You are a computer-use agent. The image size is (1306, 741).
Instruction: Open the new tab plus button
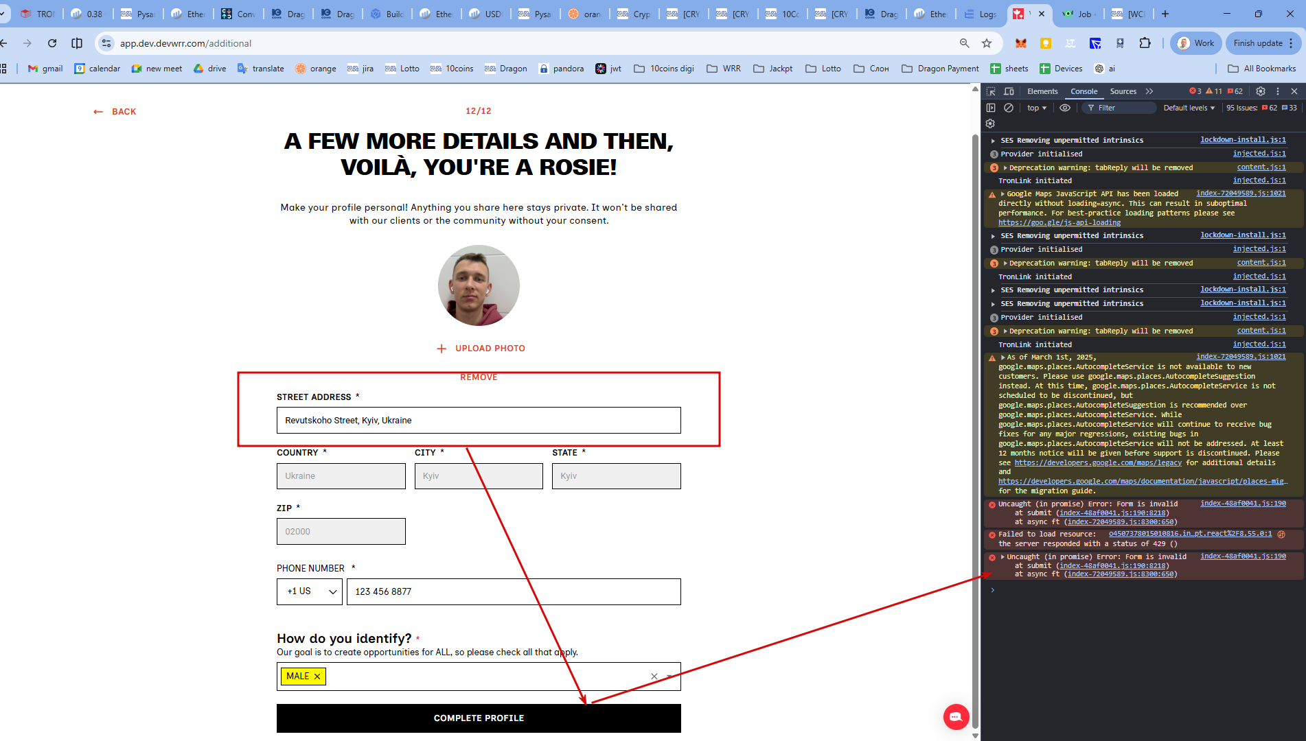[1165, 14]
